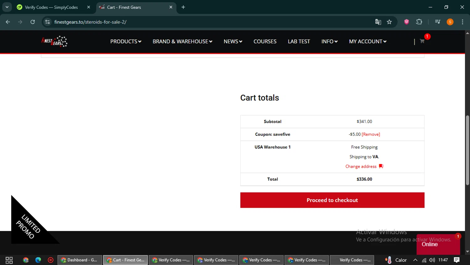Click the page vertical scrollbar thumb
Screen dimensions: 470x265
pos(467,150)
